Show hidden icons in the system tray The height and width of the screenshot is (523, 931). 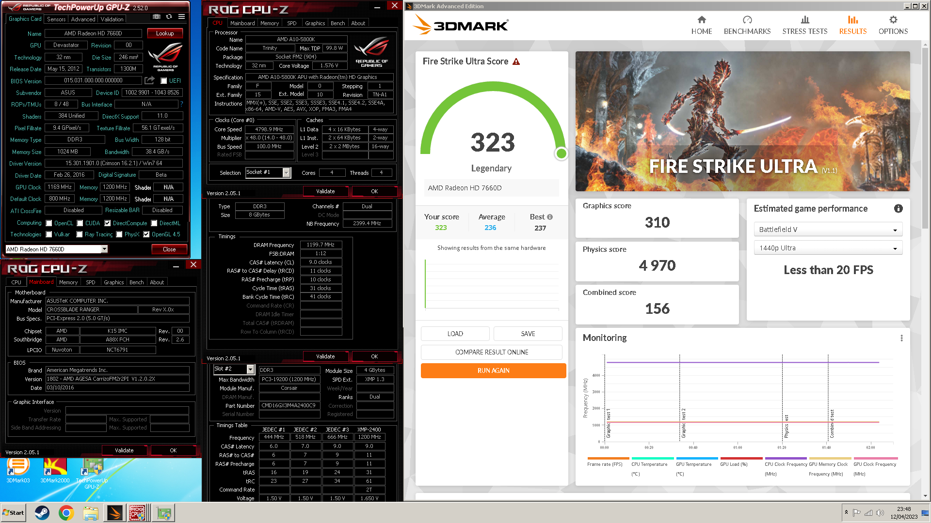tap(846, 512)
